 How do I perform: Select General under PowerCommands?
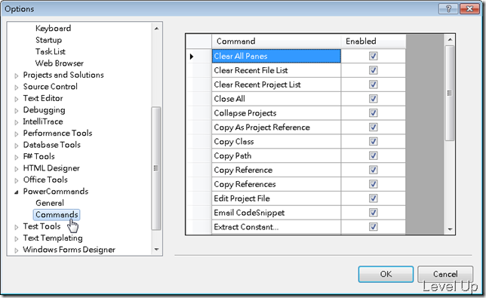[x=50, y=203]
